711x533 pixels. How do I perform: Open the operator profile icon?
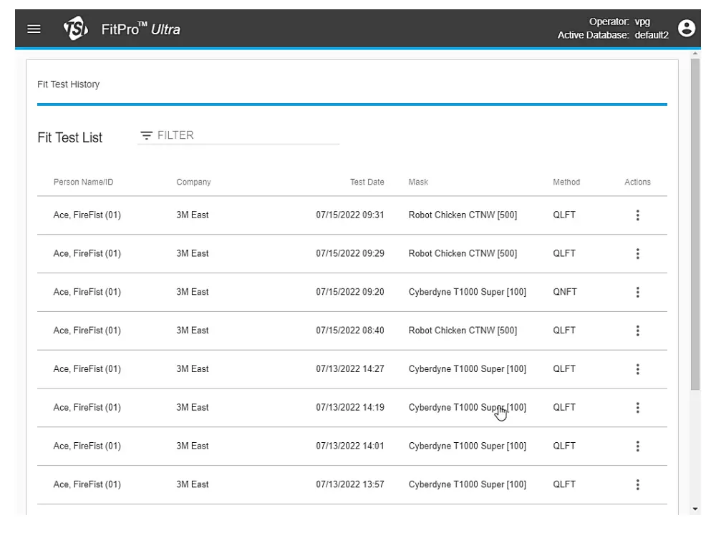pos(687,29)
